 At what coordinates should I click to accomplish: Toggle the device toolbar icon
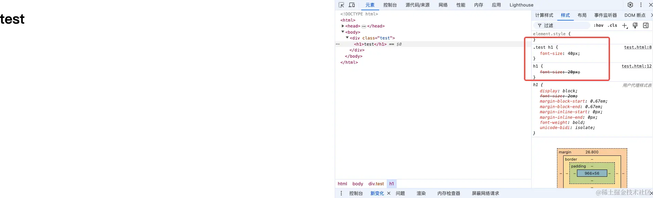point(352,5)
